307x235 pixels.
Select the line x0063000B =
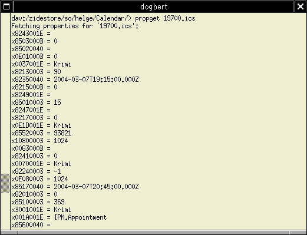(31, 148)
